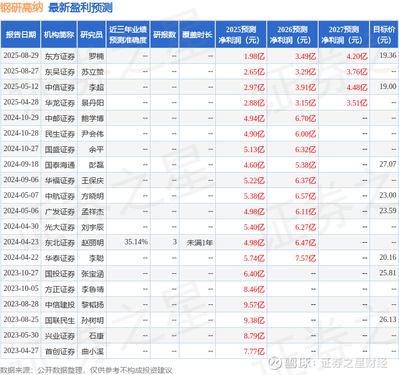The width and height of the screenshot is (399, 375).
Task: Click target price 19.00
Action: [x=388, y=87]
